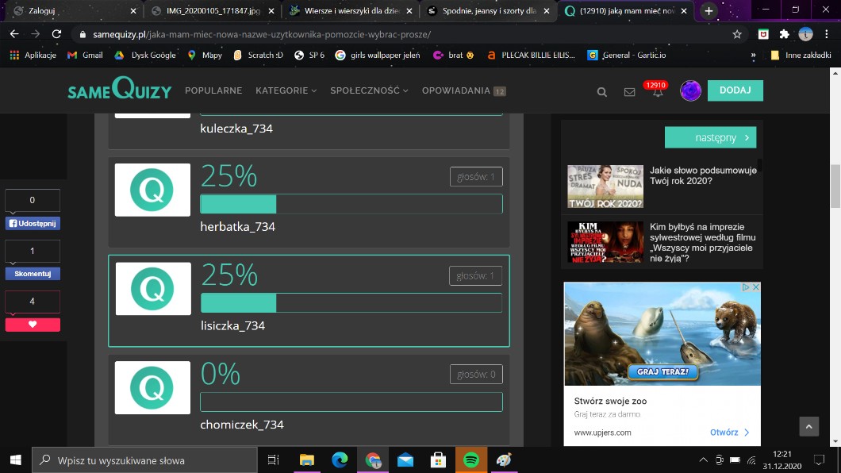Screen dimensions: 841x473
Task: Click the red heart like button
Action: click(33, 325)
